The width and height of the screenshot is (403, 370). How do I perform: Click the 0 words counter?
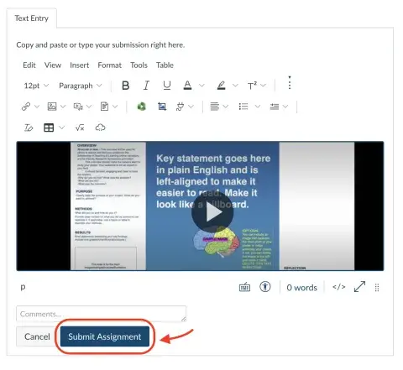[x=301, y=288]
